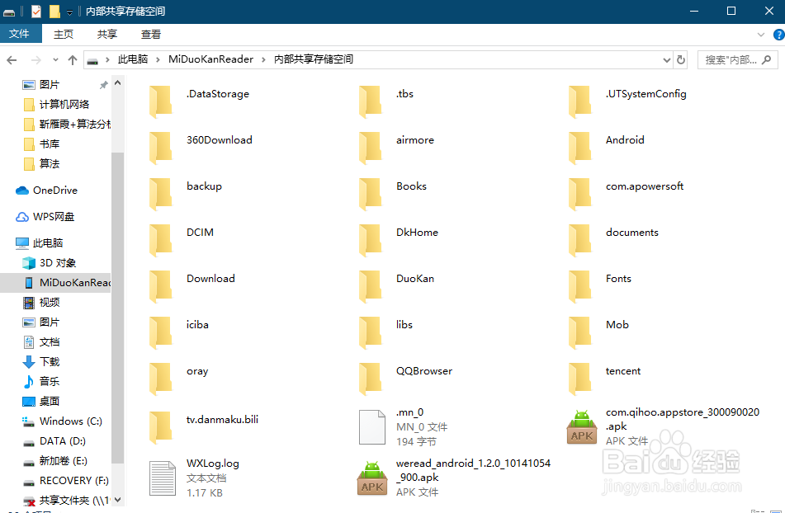Focus the 搜索 search box
785x513 pixels.
[x=738, y=60]
